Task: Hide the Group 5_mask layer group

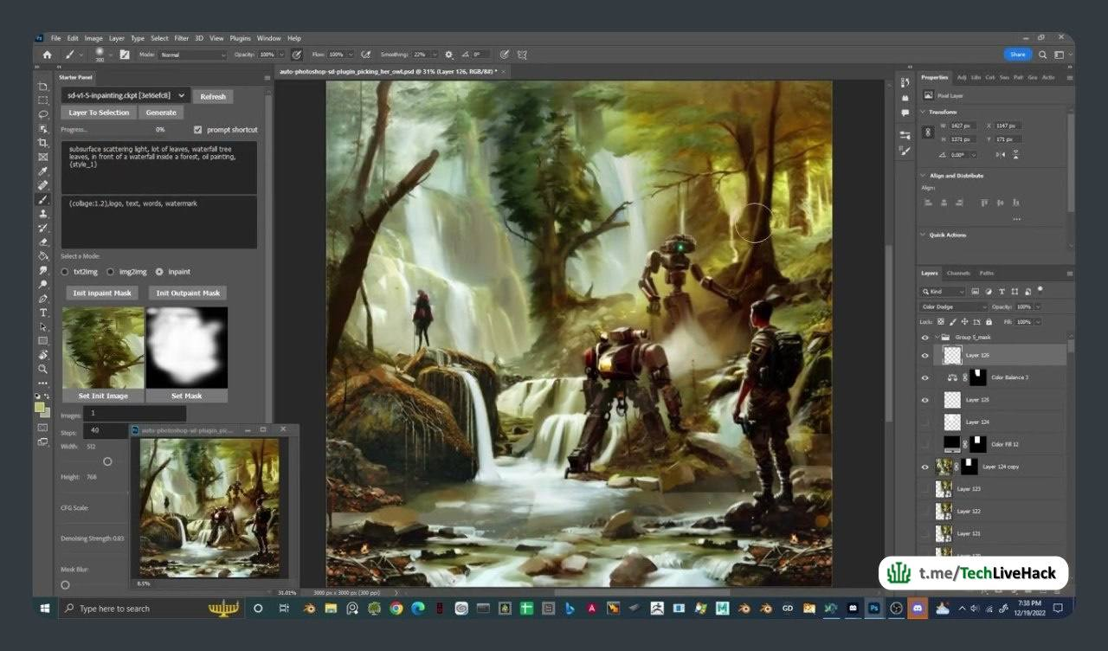Action: 925,338
